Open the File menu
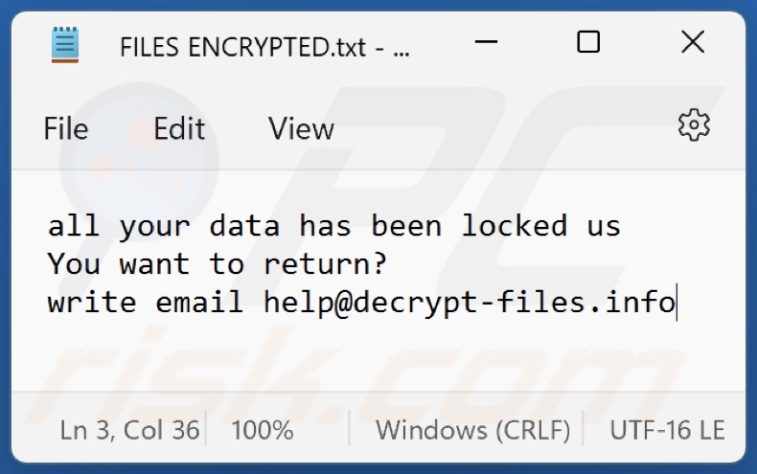This screenshot has height=474, width=757. point(65,129)
